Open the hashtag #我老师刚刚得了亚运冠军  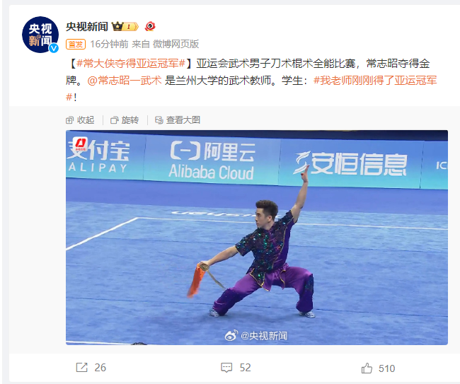click(x=375, y=81)
